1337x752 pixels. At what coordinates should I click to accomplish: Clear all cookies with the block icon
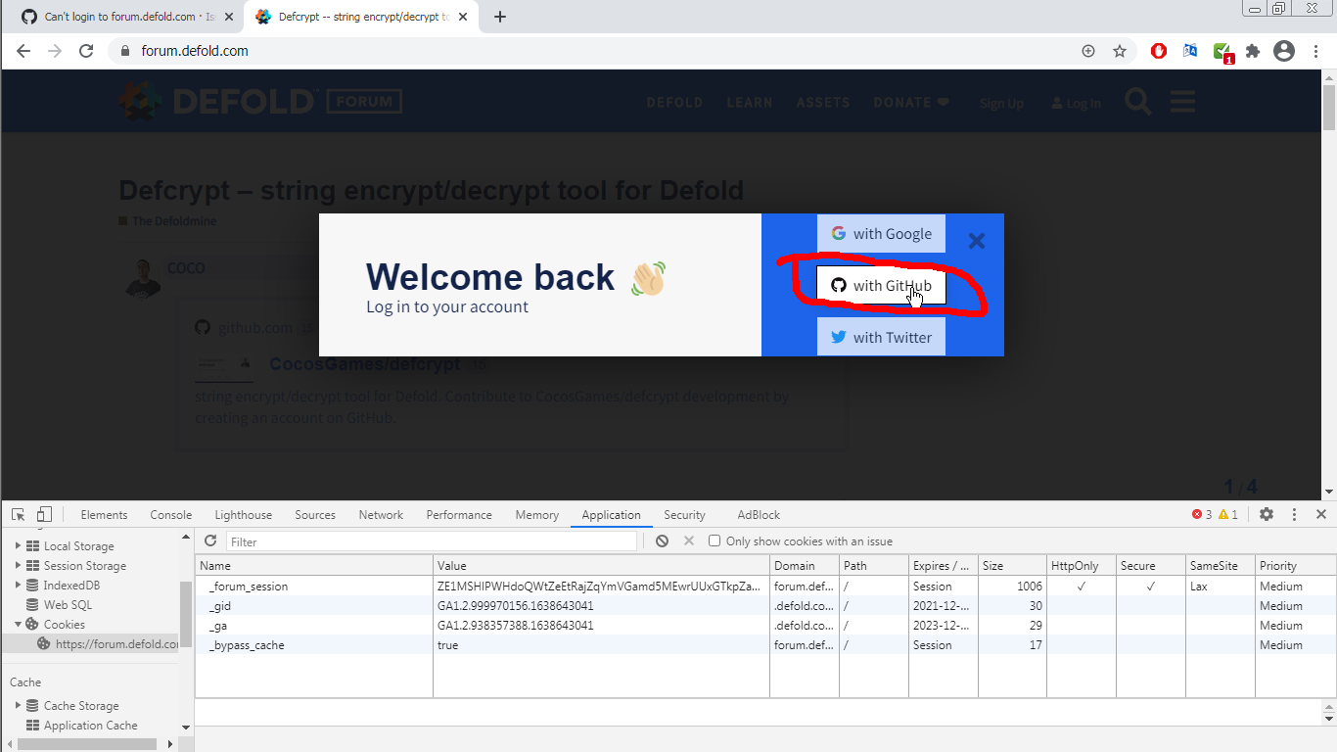(663, 540)
